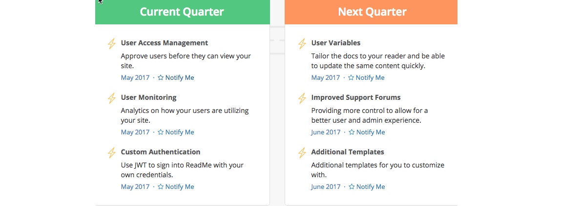Click the lightning icon beside Custom Authentication
581x206 pixels.
[111, 153]
